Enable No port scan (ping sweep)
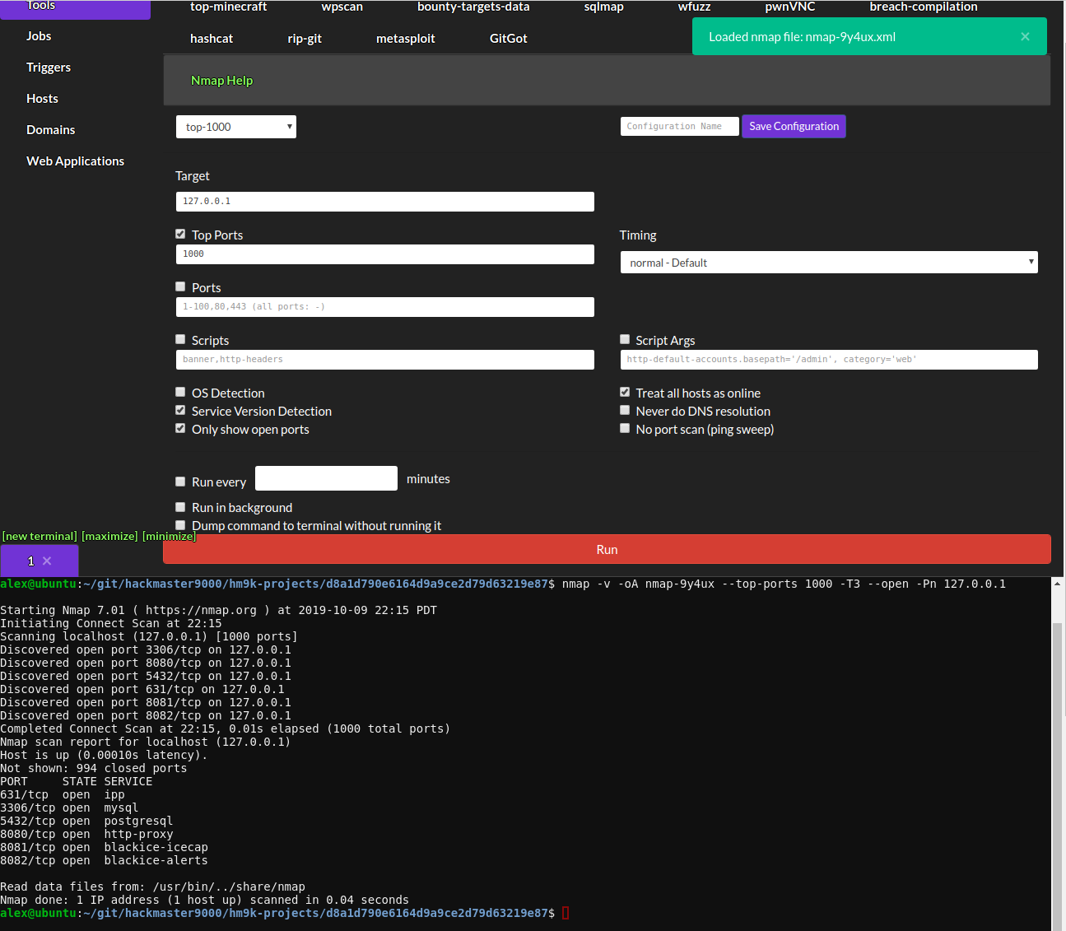Image resolution: width=1066 pixels, height=931 pixels. (x=625, y=428)
